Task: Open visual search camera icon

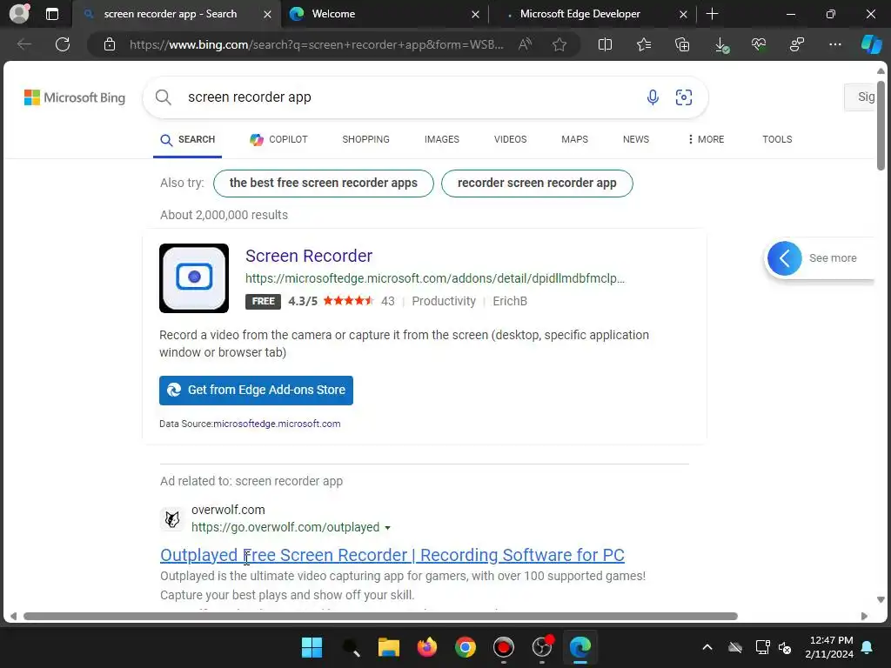Action: pyautogui.click(x=684, y=97)
